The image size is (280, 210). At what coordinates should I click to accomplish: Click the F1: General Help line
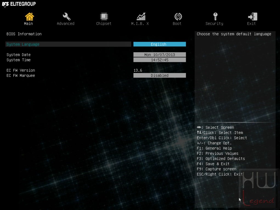coord(214,148)
